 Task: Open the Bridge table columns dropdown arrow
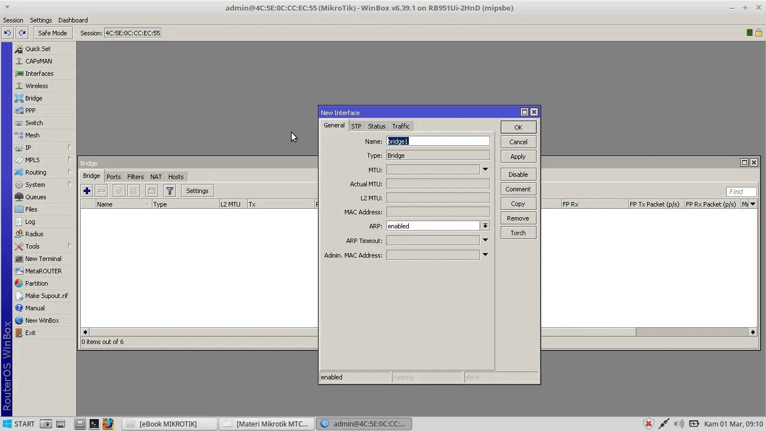coord(753,204)
